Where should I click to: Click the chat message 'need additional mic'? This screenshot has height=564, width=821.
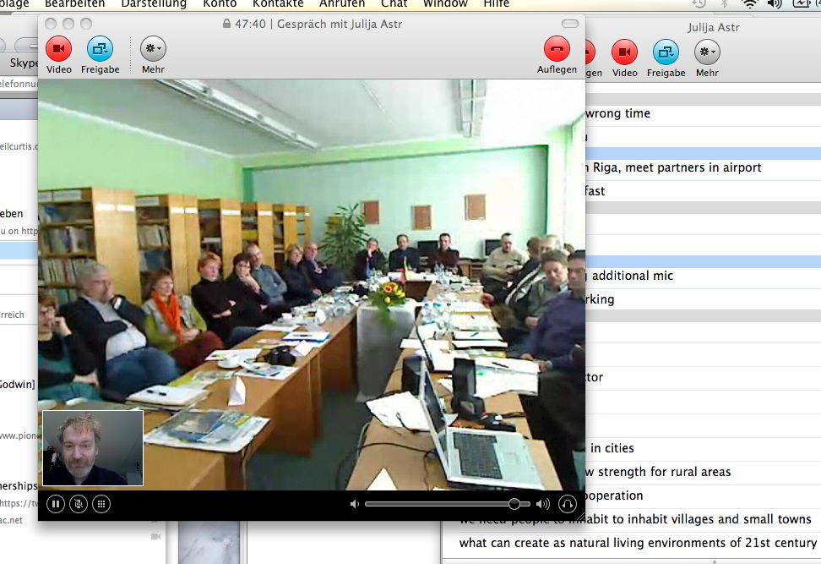(x=632, y=276)
